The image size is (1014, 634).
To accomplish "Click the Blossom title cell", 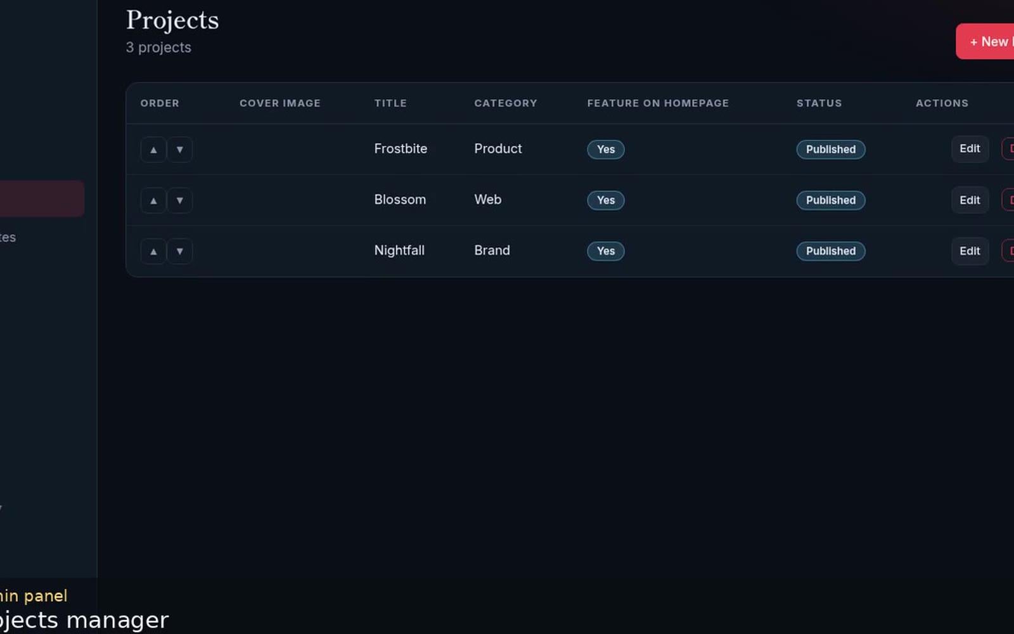I will [x=400, y=200].
